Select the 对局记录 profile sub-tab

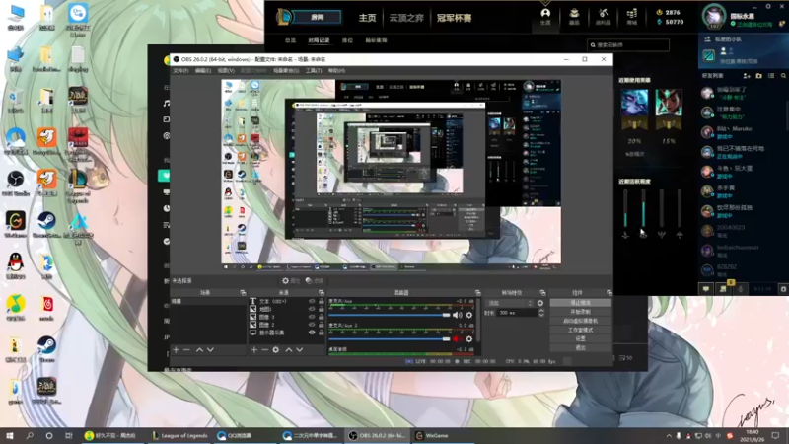point(319,40)
